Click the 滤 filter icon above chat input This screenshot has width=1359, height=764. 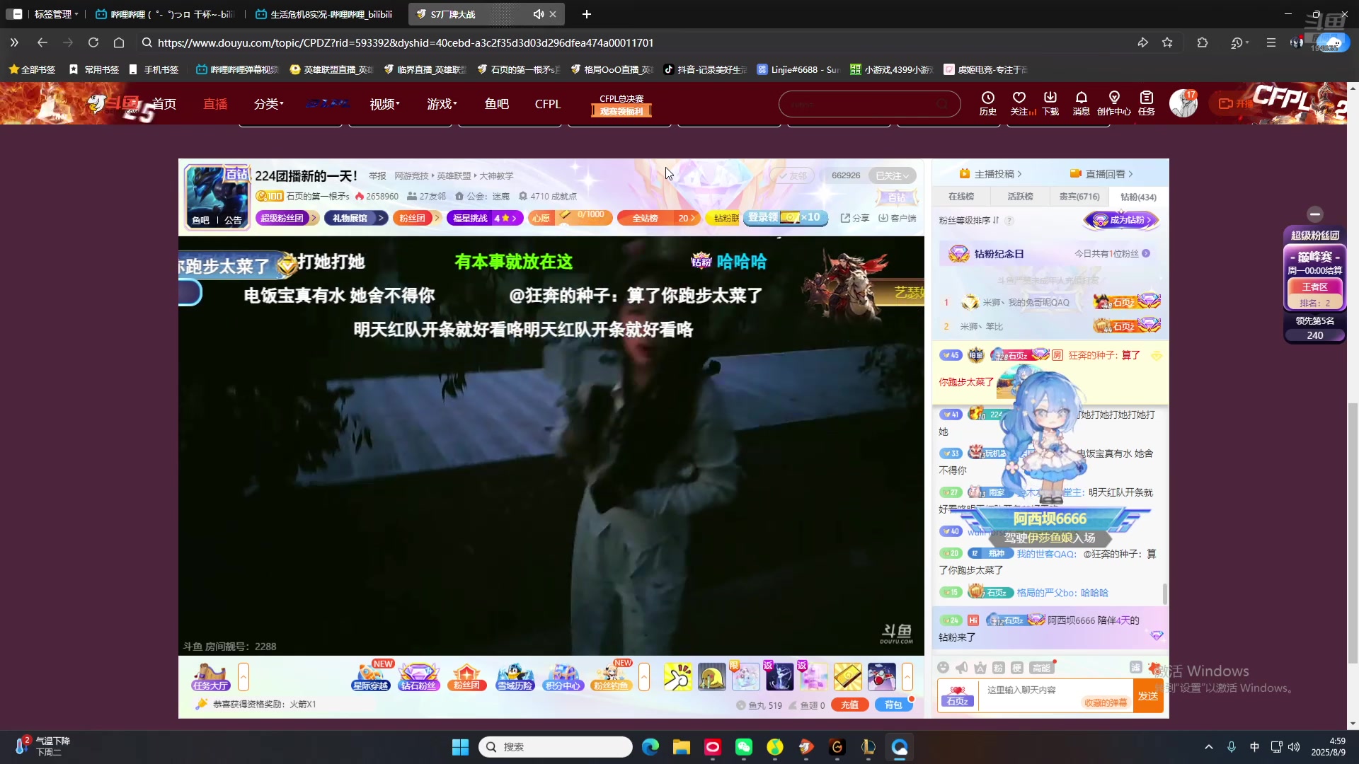(x=1135, y=668)
